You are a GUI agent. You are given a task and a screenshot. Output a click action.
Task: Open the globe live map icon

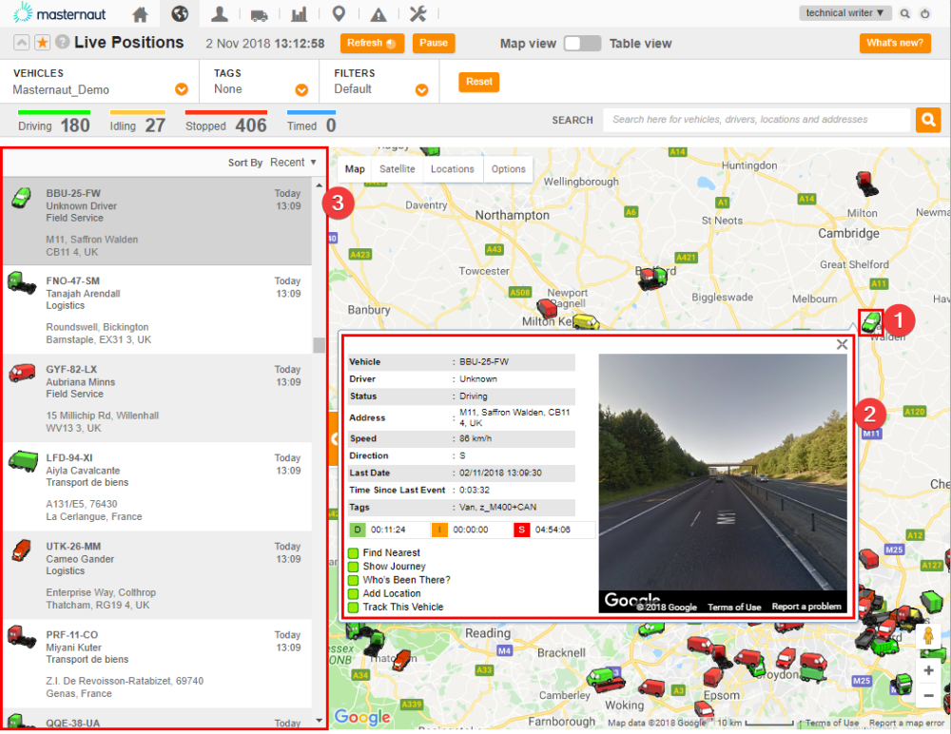pos(180,13)
